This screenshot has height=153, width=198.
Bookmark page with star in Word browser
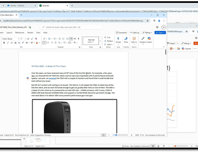tap(148, 21)
